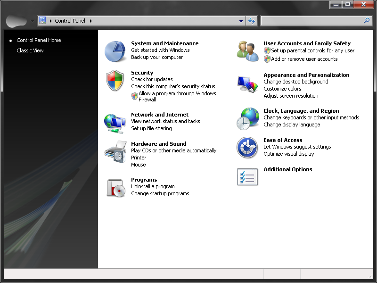Expand the arrow after the Control Panel breadcrumb
Image resolution: width=377 pixels, height=283 pixels.
tap(90, 21)
